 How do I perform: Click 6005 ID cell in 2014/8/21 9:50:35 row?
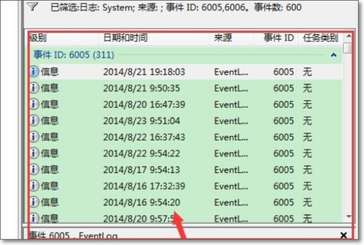click(x=283, y=88)
